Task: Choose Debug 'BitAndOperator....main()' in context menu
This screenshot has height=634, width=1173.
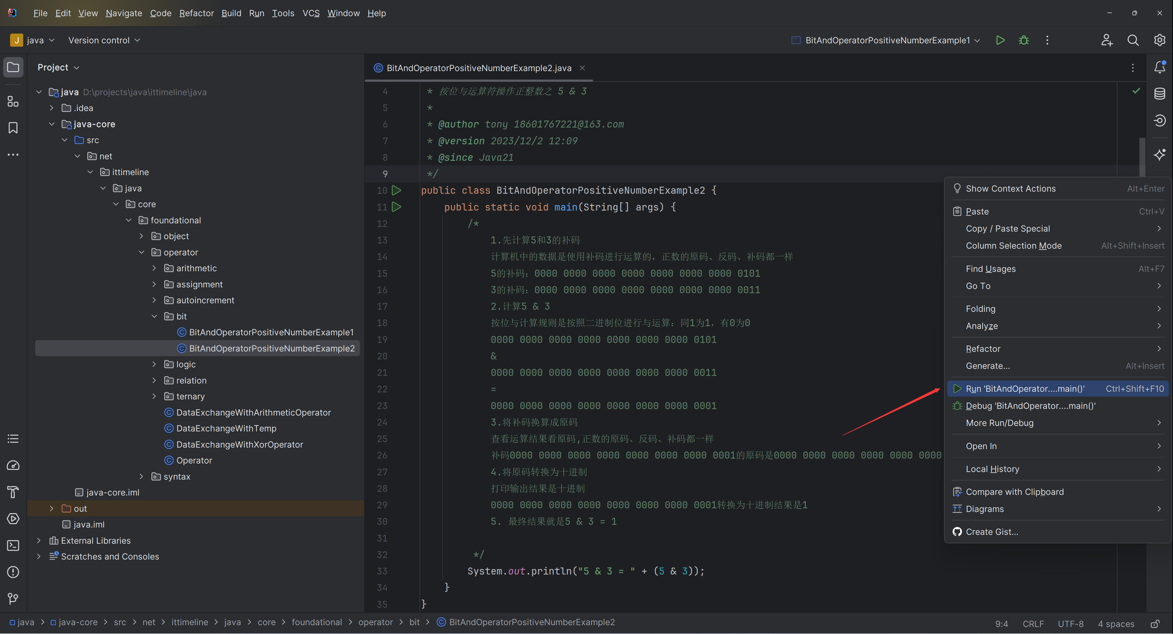Action: coord(1058,406)
